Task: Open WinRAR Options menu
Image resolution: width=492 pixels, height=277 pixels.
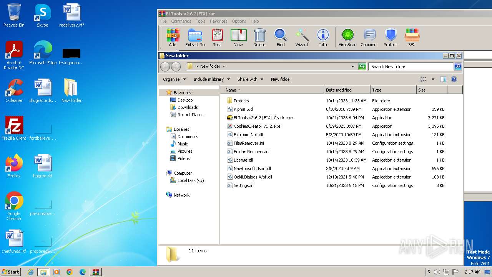Action: (x=239, y=21)
